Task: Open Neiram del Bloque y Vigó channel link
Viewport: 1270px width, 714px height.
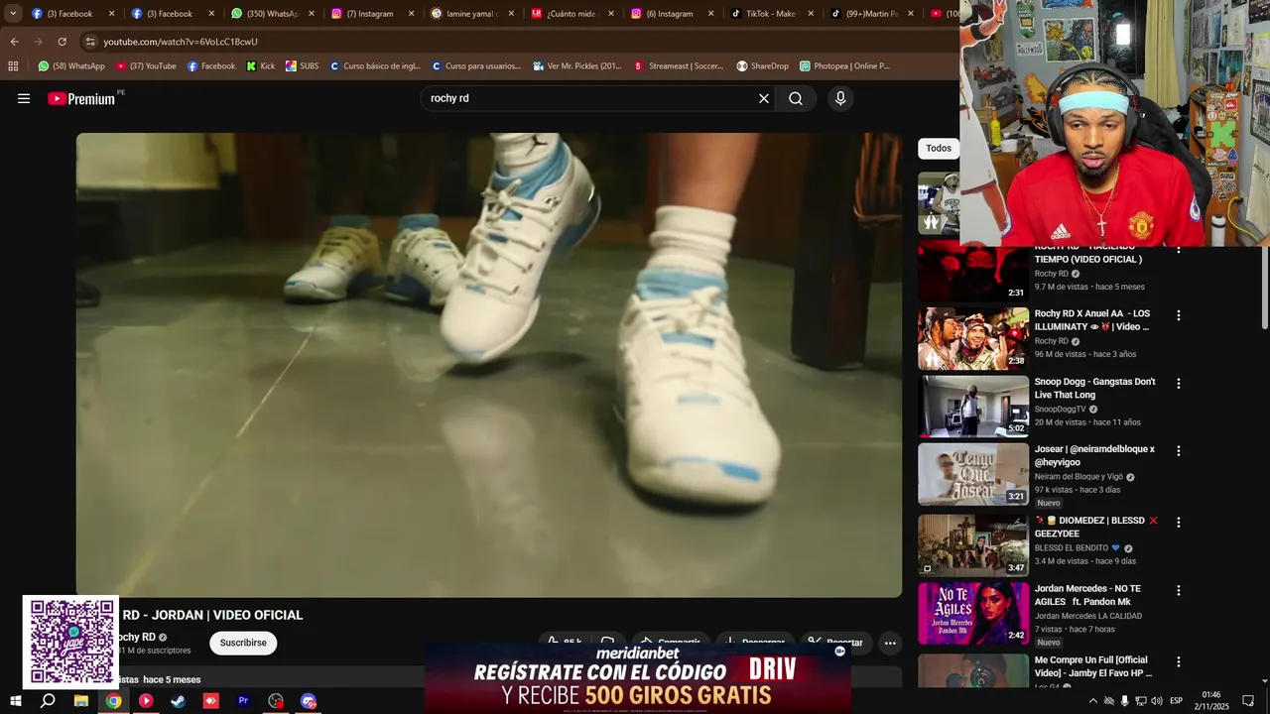Action: 1079,476
